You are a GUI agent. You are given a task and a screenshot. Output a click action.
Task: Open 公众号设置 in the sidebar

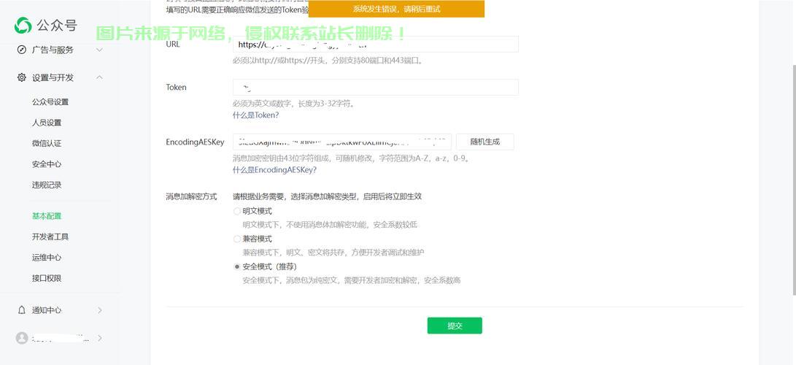coord(50,102)
